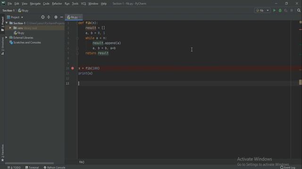Viewport: 302px width, 169px height.
Task: Open the Terminal tool window
Action: coord(32,168)
